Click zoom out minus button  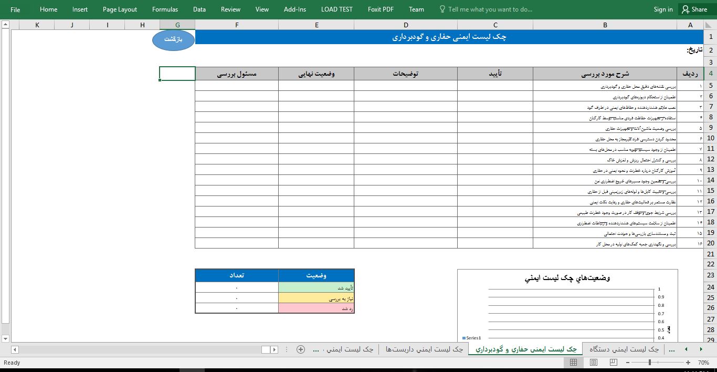tap(627, 363)
